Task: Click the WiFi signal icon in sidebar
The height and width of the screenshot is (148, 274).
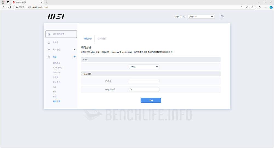Action: (x=49, y=50)
